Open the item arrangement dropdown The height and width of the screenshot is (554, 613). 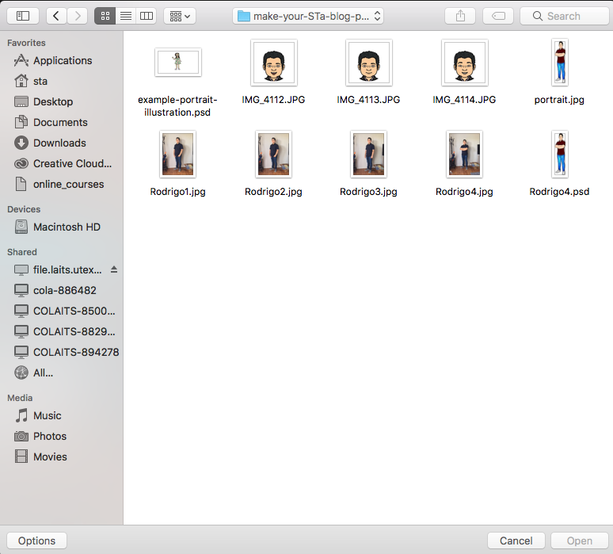pyautogui.click(x=180, y=16)
